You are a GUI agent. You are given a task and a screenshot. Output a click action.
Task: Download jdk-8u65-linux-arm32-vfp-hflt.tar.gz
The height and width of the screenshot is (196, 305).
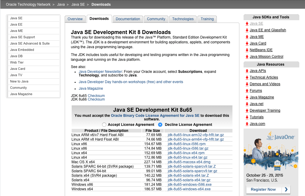196,135
